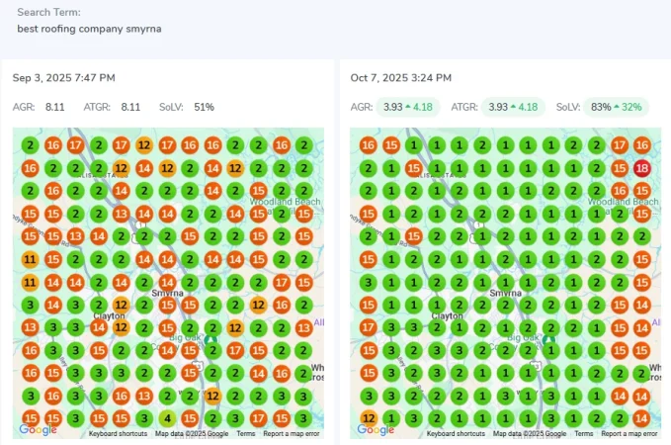Click the Woodland Beach label on the Oct 7 map
The width and height of the screenshot is (671, 445).
click(623, 202)
